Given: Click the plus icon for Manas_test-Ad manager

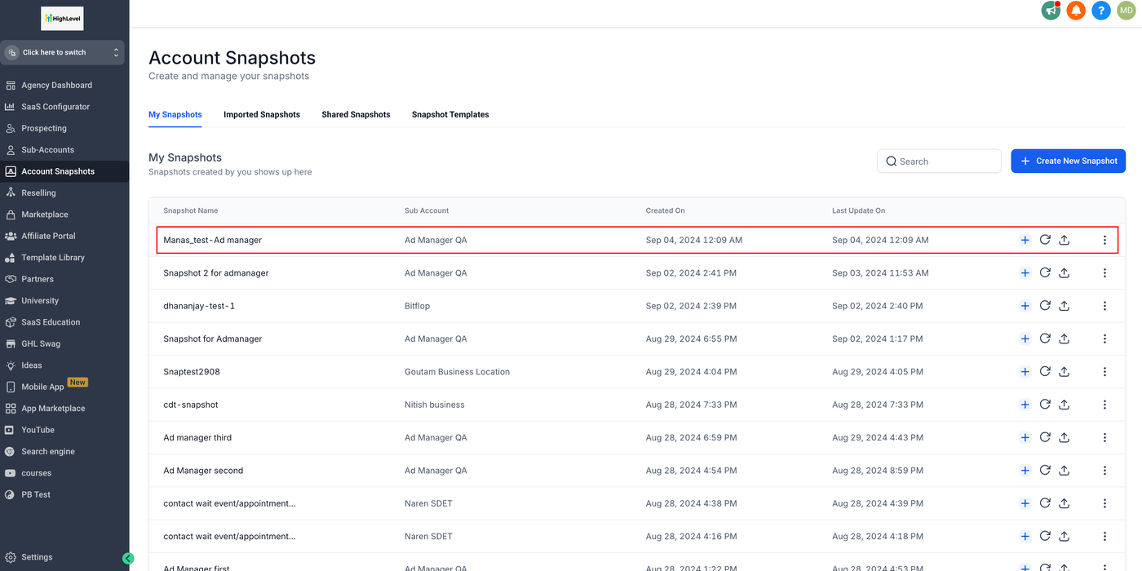Looking at the screenshot, I should pos(1025,240).
